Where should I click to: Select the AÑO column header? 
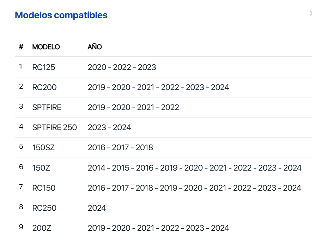pyautogui.click(x=95, y=47)
